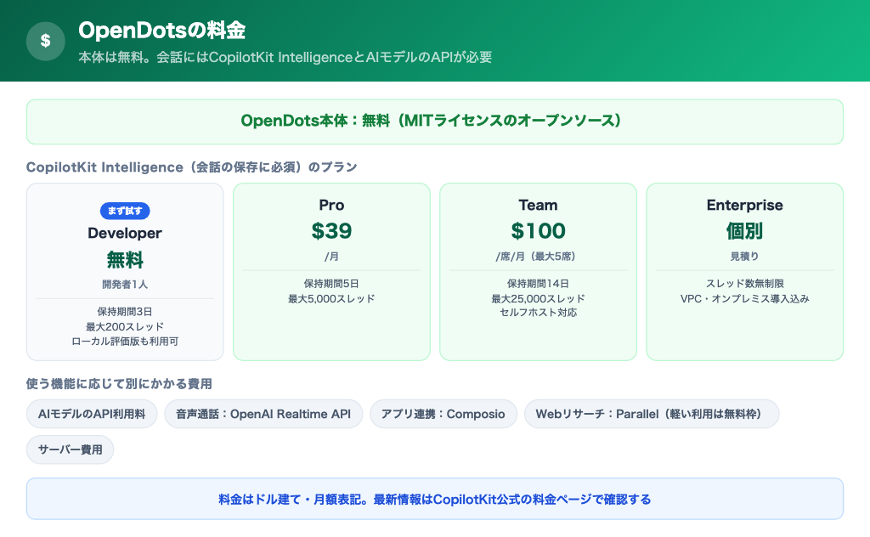Viewport: 870px width, 537px height.
Task: Click 最大5,000スレッド text
Action: pyautogui.click(x=332, y=298)
